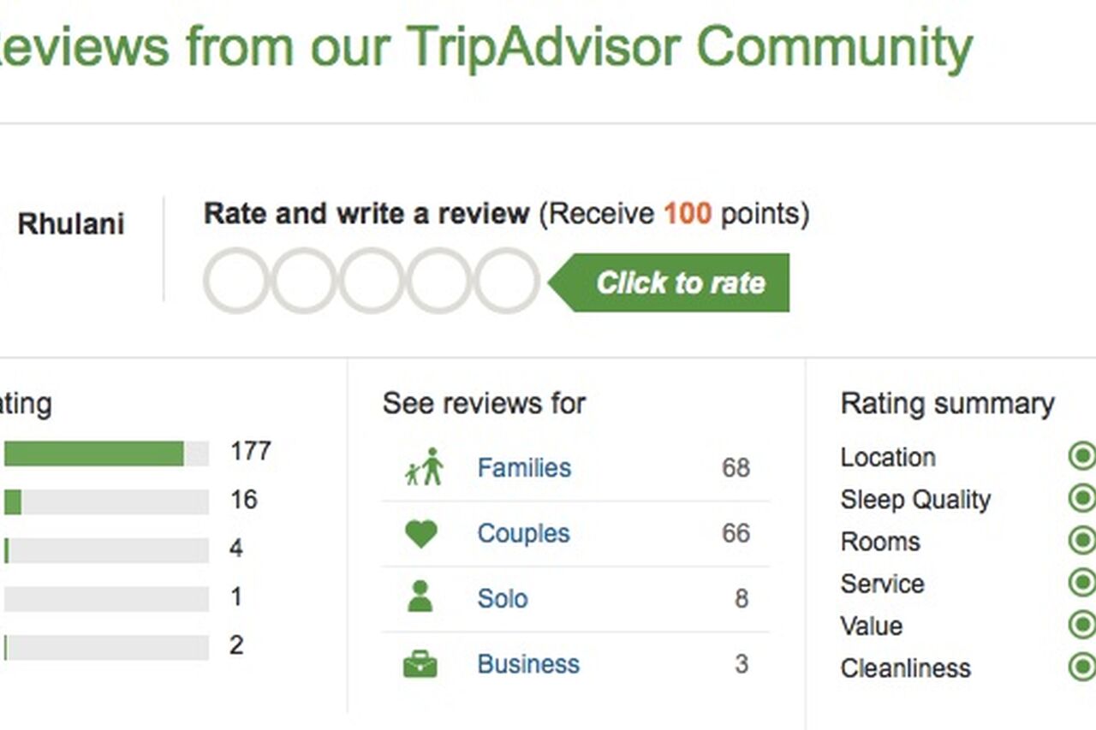Click the Rhulani property name
This screenshot has height=730, width=1096.
pyautogui.click(x=69, y=224)
